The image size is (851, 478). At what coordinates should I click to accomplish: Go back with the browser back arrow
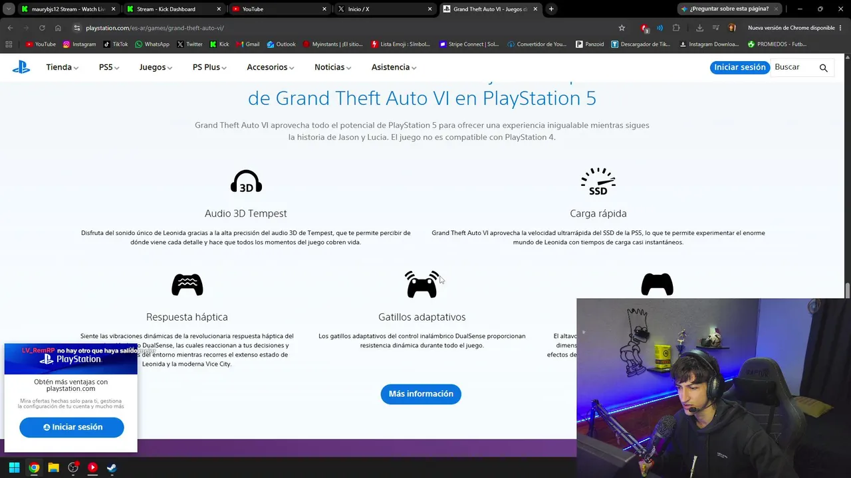[x=10, y=28]
